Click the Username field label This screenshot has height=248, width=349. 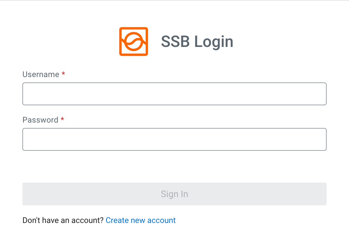(41, 74)
